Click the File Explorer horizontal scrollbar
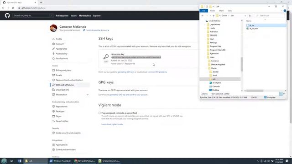The width and height of the screenshot is (292, 164). [x=255, y=91]
